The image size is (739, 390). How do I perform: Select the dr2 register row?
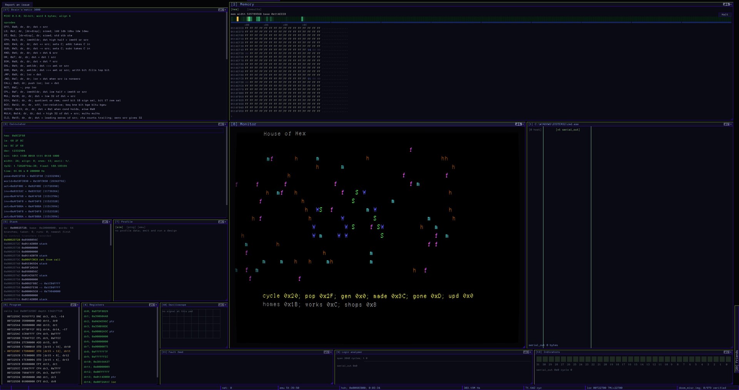tap(99, 321)
